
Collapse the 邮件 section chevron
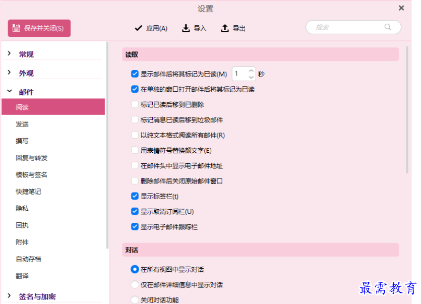[10, 91]
